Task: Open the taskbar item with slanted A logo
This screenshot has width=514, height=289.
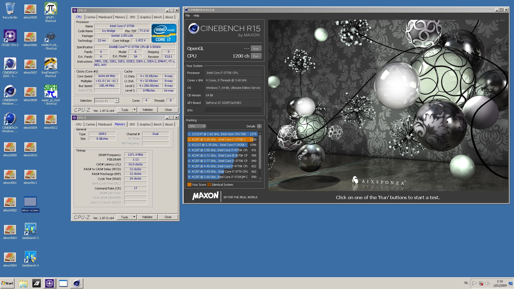Action: (x=36, y=283)
